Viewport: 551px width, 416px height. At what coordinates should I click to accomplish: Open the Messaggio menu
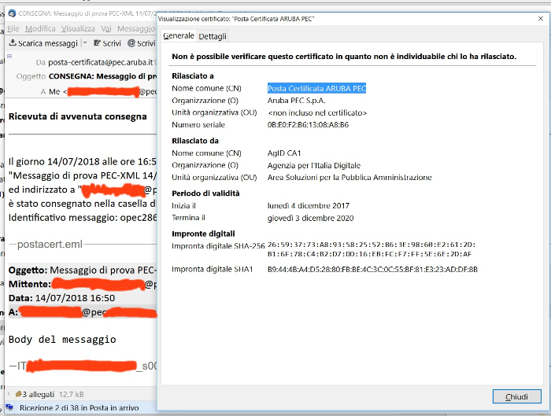136,28
